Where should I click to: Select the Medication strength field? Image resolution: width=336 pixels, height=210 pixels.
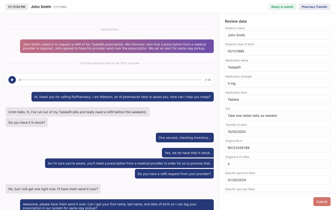pyautogui.click(x=277, y=83)
